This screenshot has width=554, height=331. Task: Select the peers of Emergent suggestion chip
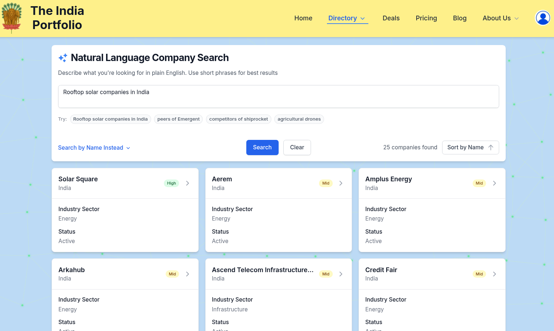click(178, 119)
